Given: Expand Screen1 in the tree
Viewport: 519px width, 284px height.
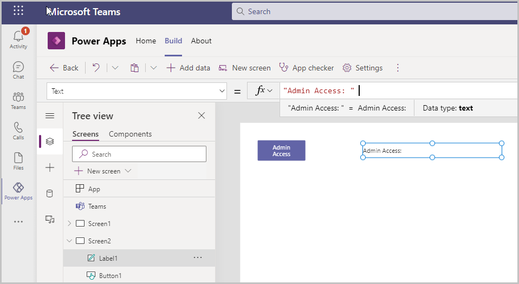Looking at the screenshot, I should pyautogui.click(x=69, y=223).
